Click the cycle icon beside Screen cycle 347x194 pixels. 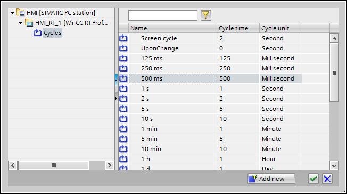123,38
